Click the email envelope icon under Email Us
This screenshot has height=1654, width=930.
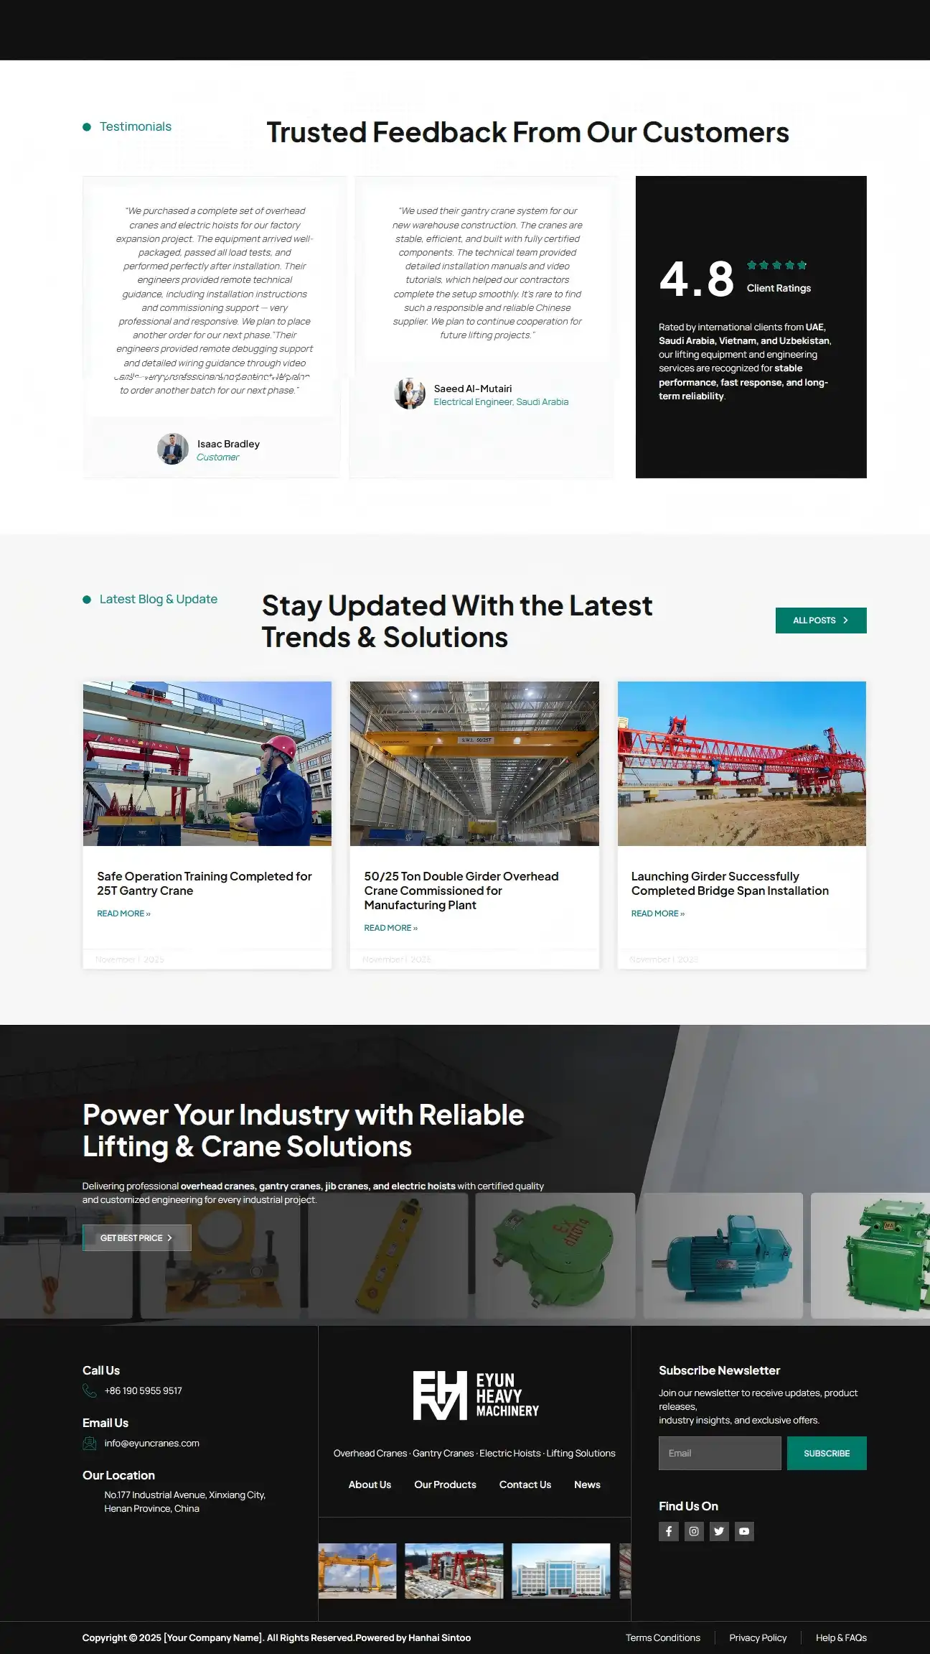click(x=90, y=1443)
